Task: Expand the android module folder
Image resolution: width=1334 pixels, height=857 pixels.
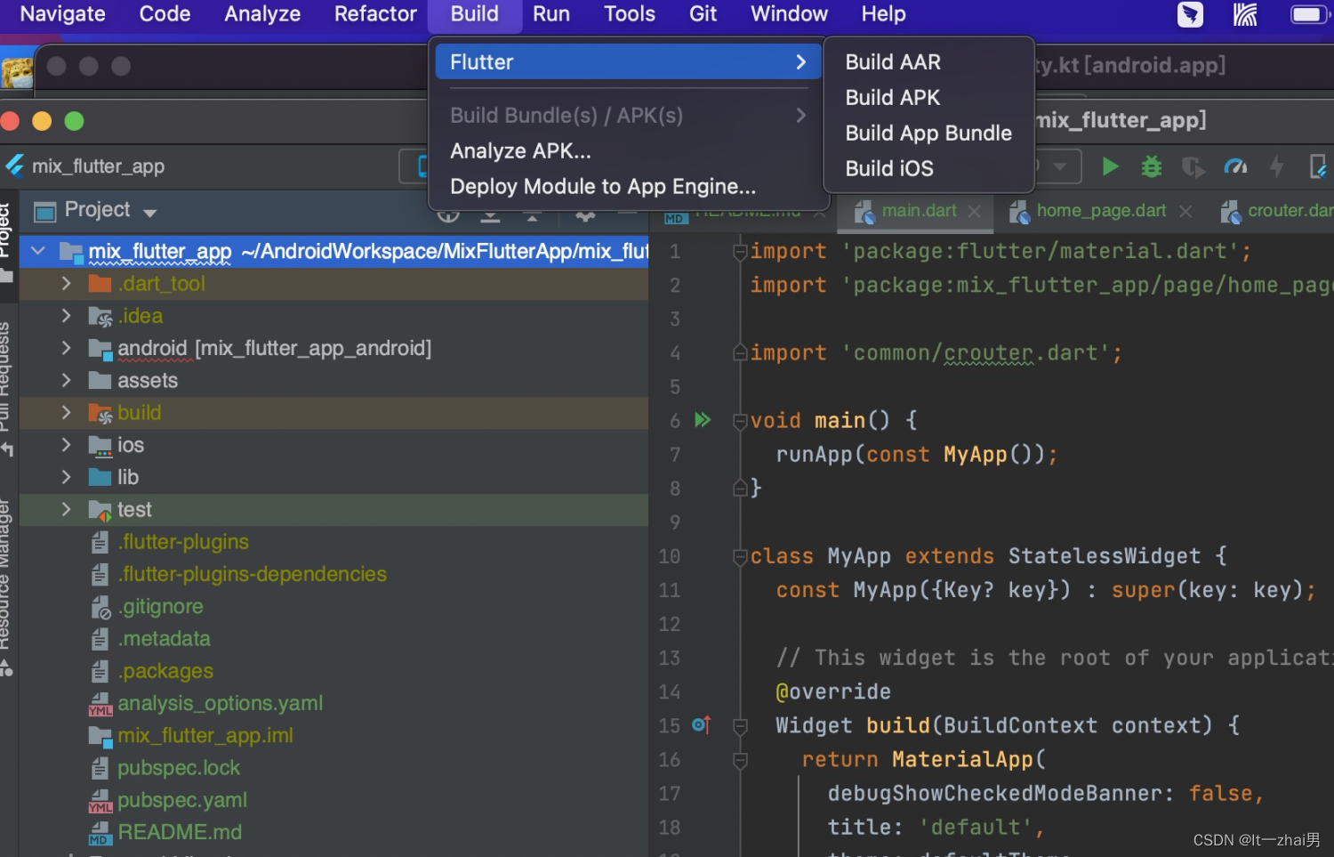Action: (x=66, y=348)
